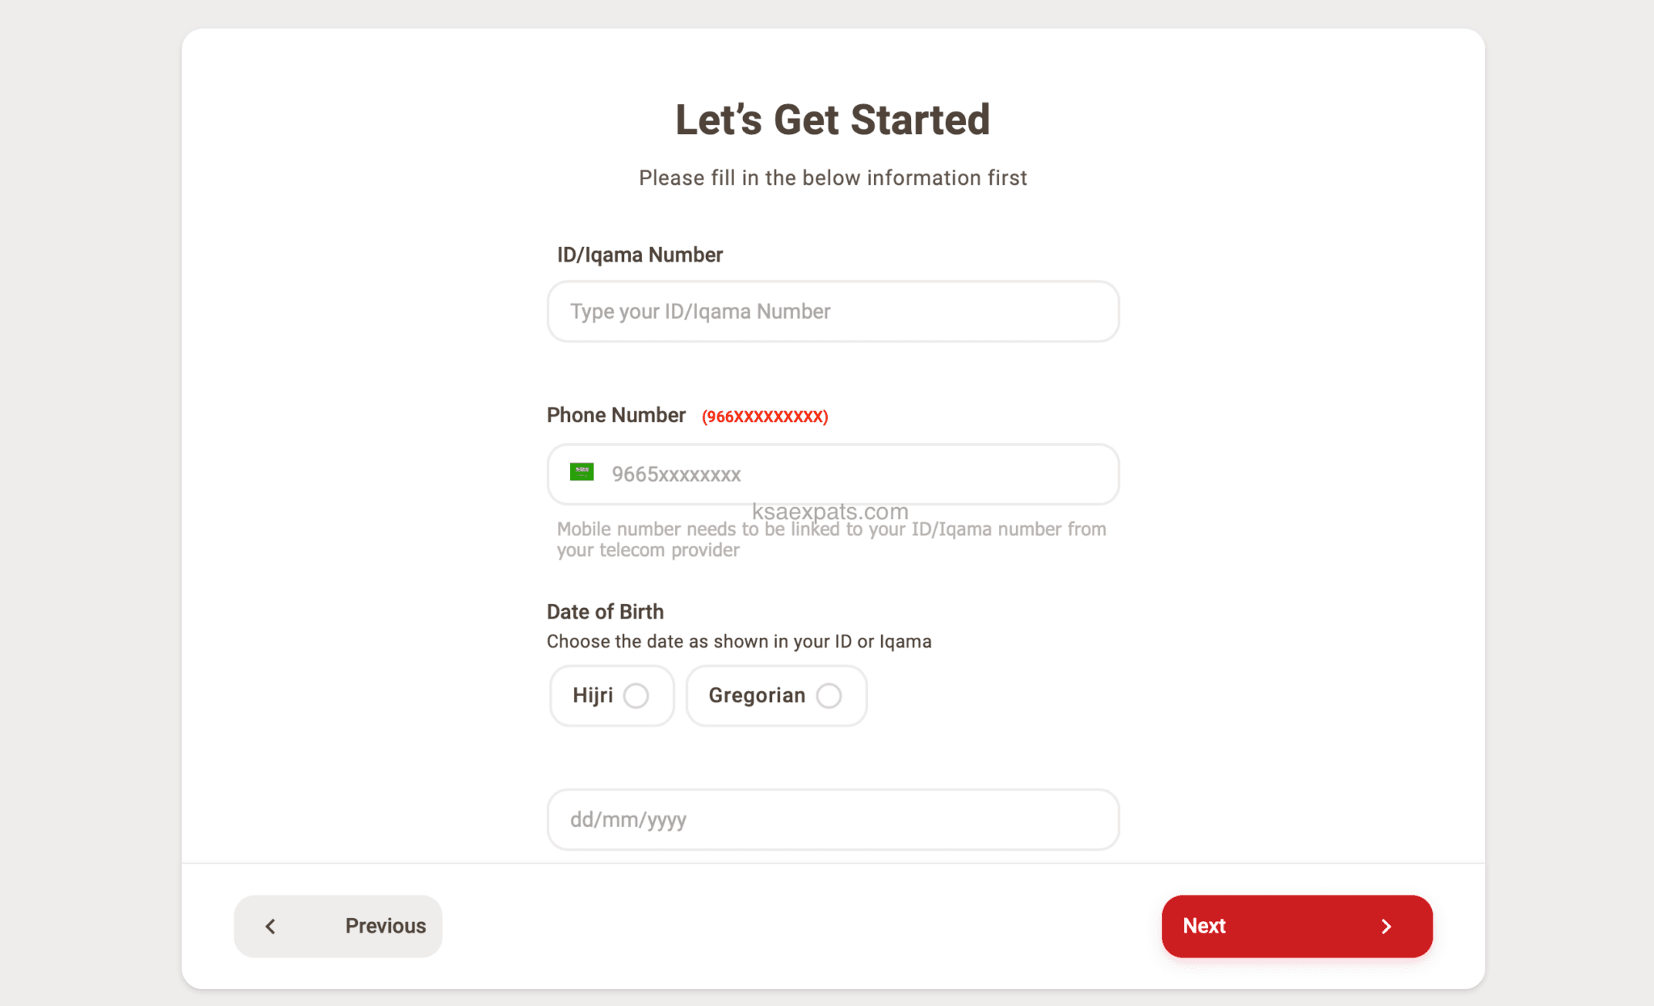The width and height of the screenshot is (1654, 1006).
Task: Click the Let's Get Started title
Action: (x=833, y=119)
